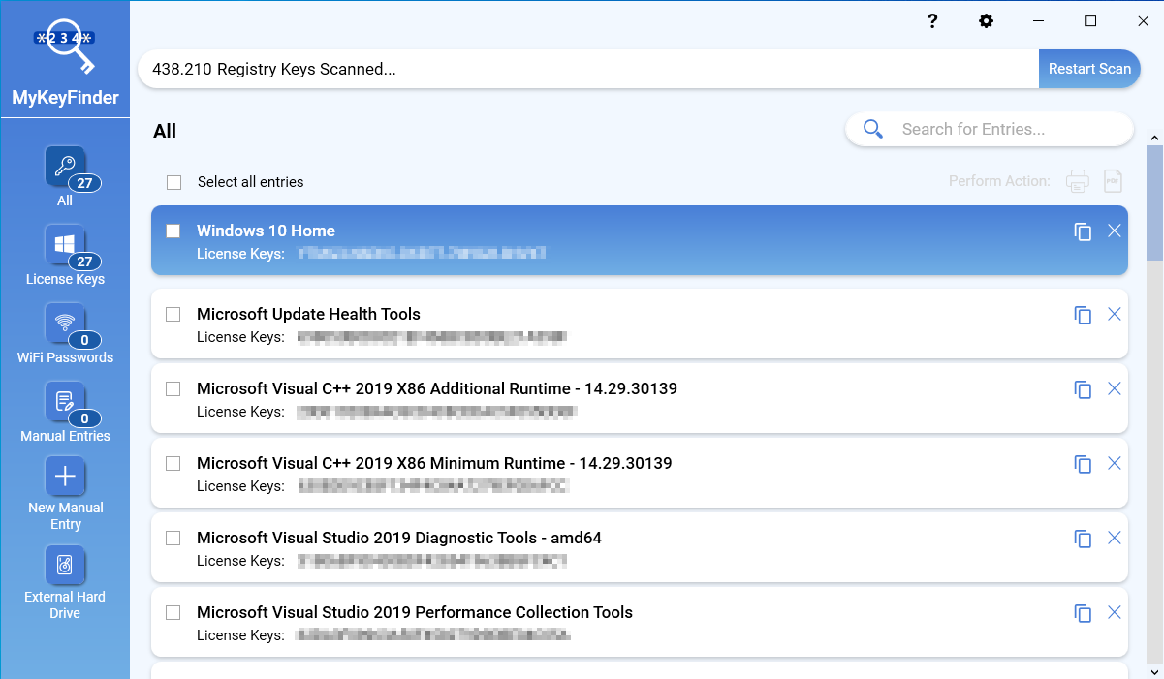The width and height of the screenshot is (1164, 679).
Task: Check the Visual C++ 2019 Minimum Runtime entry
Action: 173,463
